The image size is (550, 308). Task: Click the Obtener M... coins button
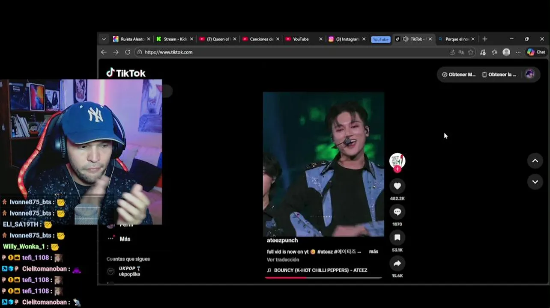pos(459,74)
